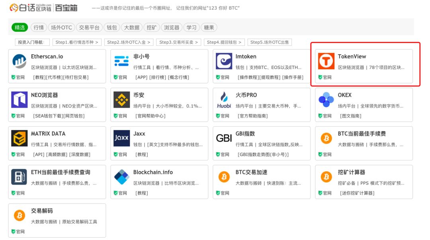Click the TokenView title text
Viewport: 430px width, 240px height.
[352, 56]
